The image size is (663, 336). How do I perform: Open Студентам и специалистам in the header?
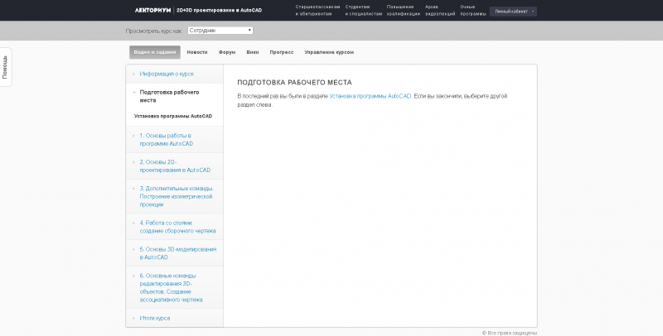point(364,11)
